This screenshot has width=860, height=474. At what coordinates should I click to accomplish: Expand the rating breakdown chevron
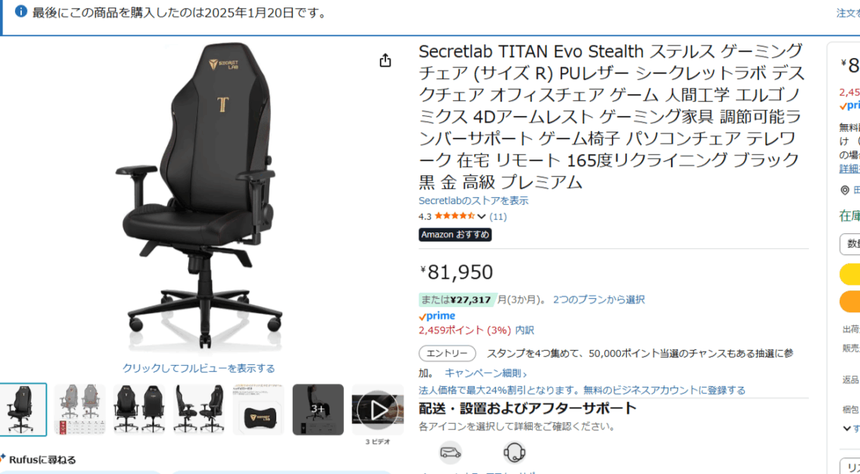point(482,217)
